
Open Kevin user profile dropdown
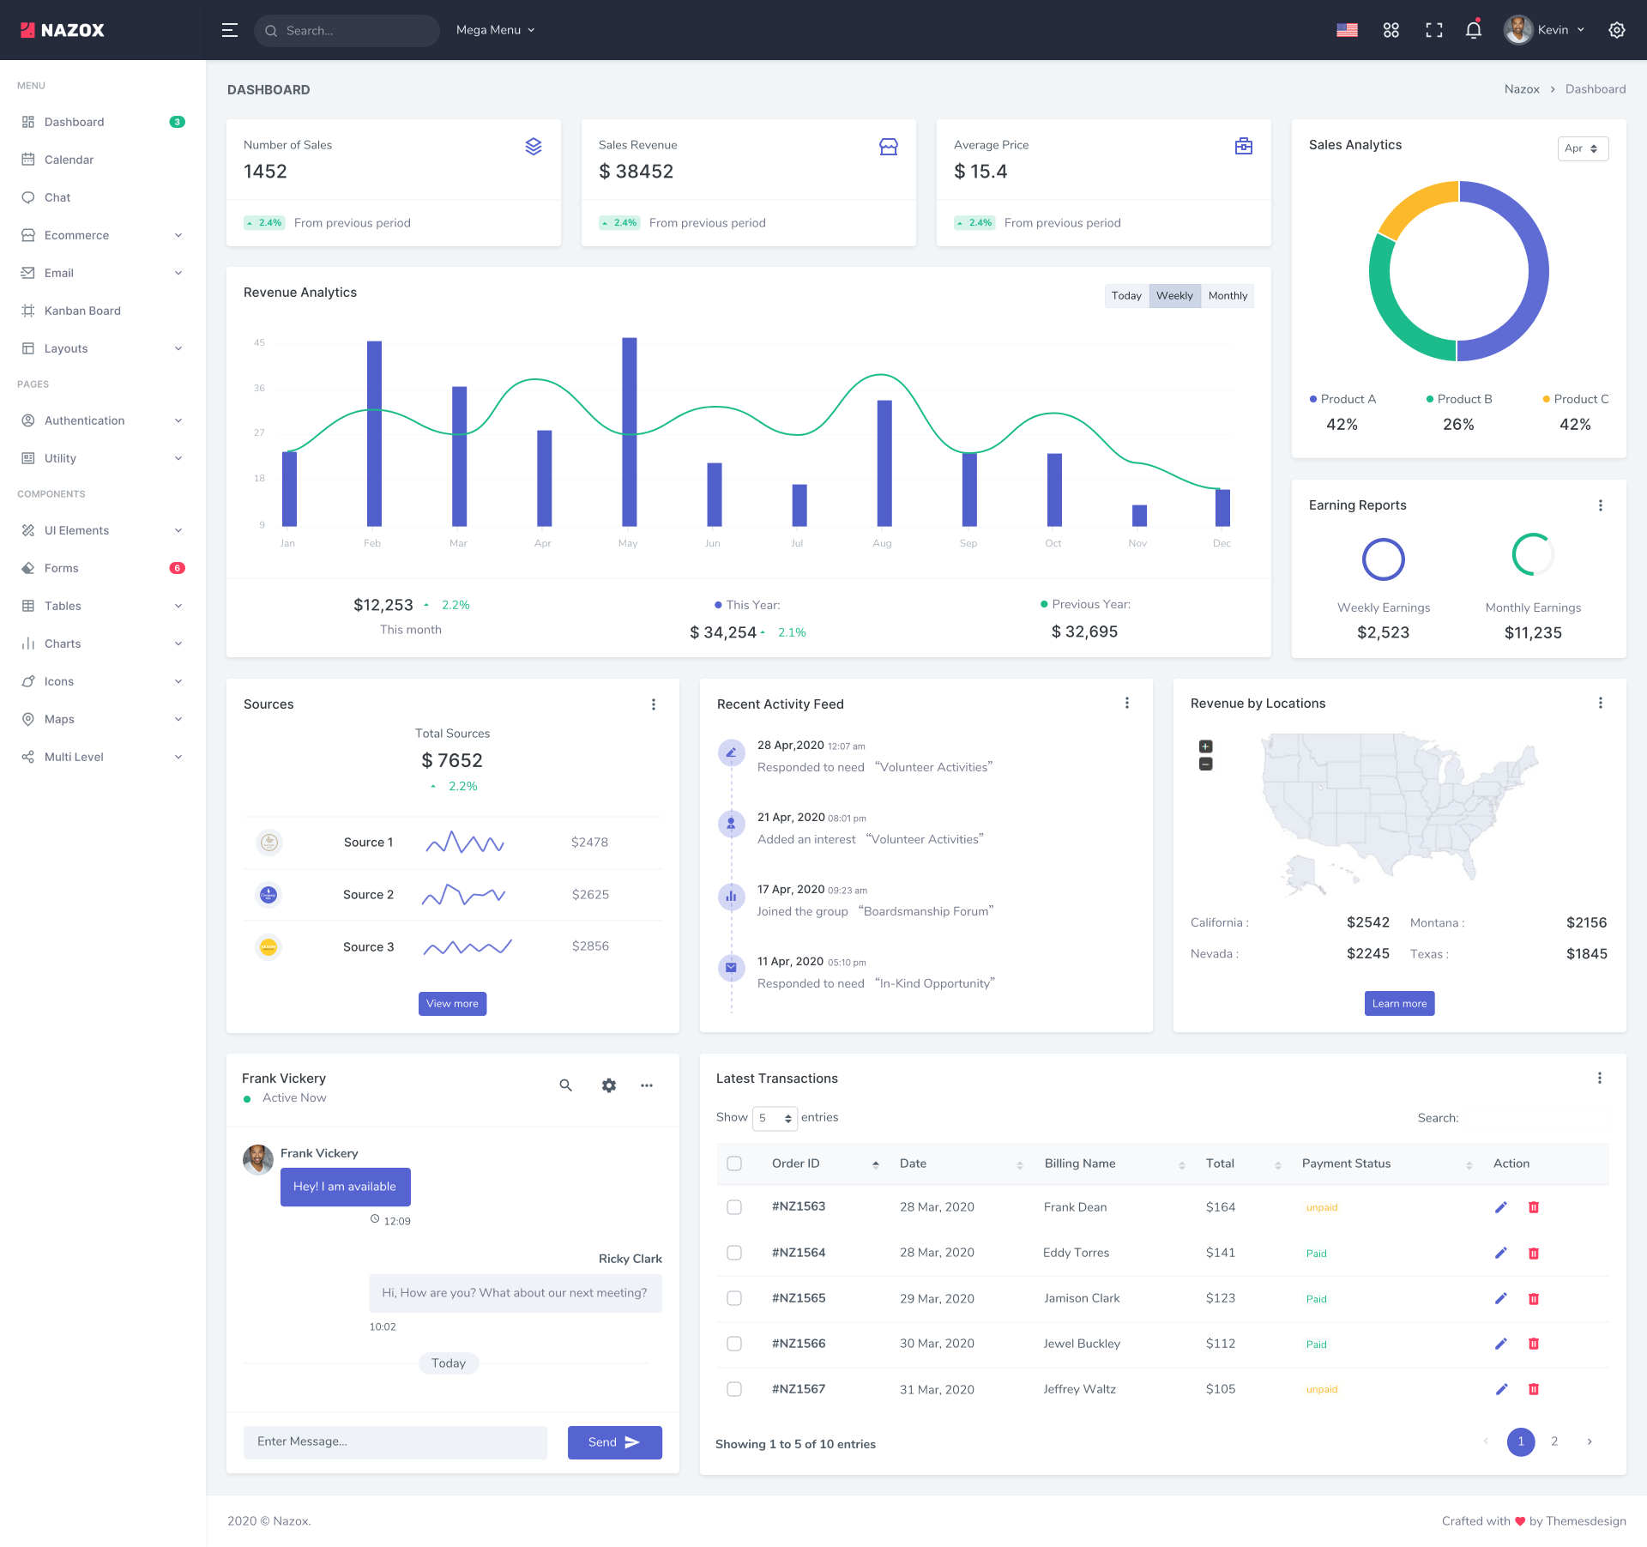coord(1544,30)
